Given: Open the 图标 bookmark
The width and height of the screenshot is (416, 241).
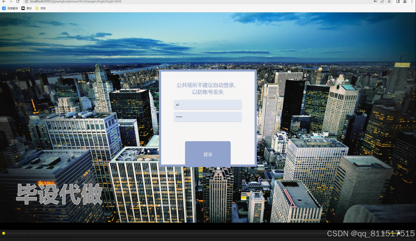Looking at the screenshot, I should [x=27, y=8].
